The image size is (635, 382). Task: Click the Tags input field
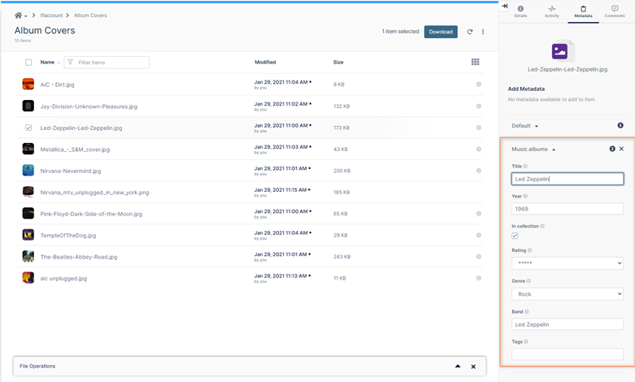[568, 354]
